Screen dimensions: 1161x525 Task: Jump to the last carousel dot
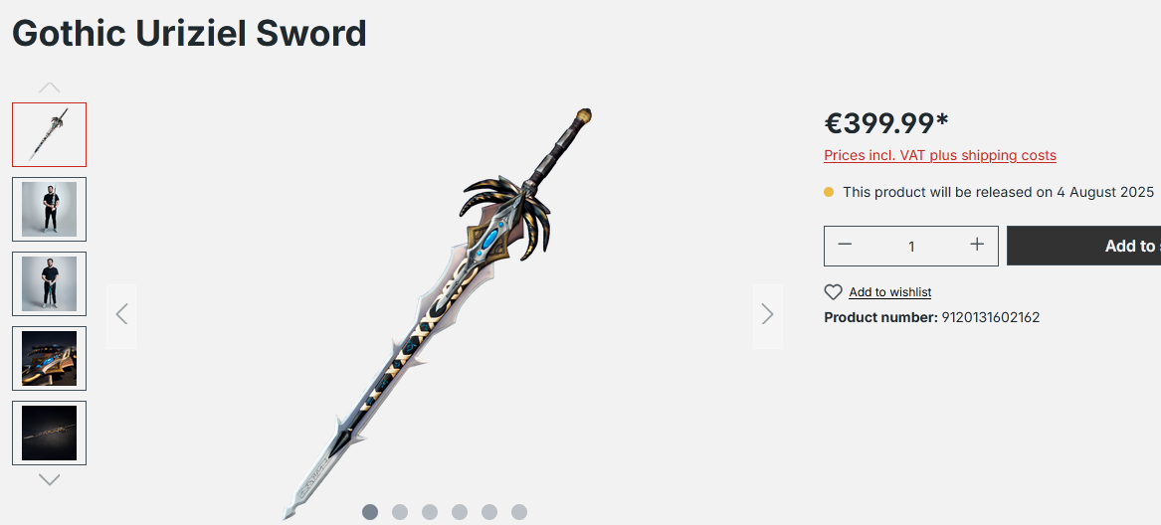click(519, 512)
